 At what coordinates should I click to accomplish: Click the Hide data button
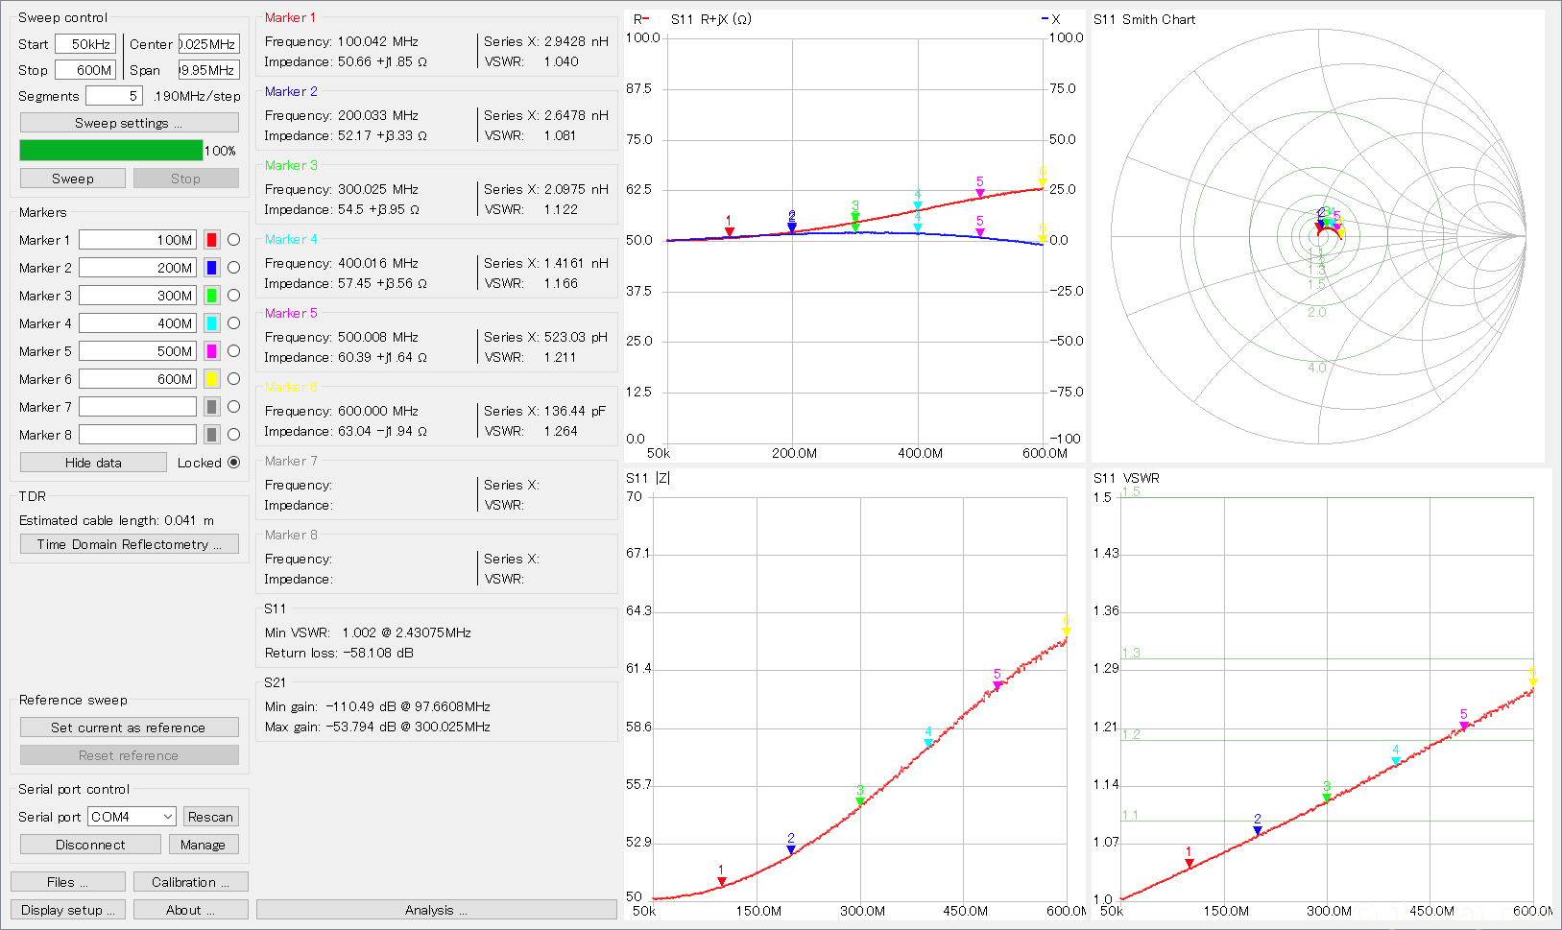pos(93,463)
